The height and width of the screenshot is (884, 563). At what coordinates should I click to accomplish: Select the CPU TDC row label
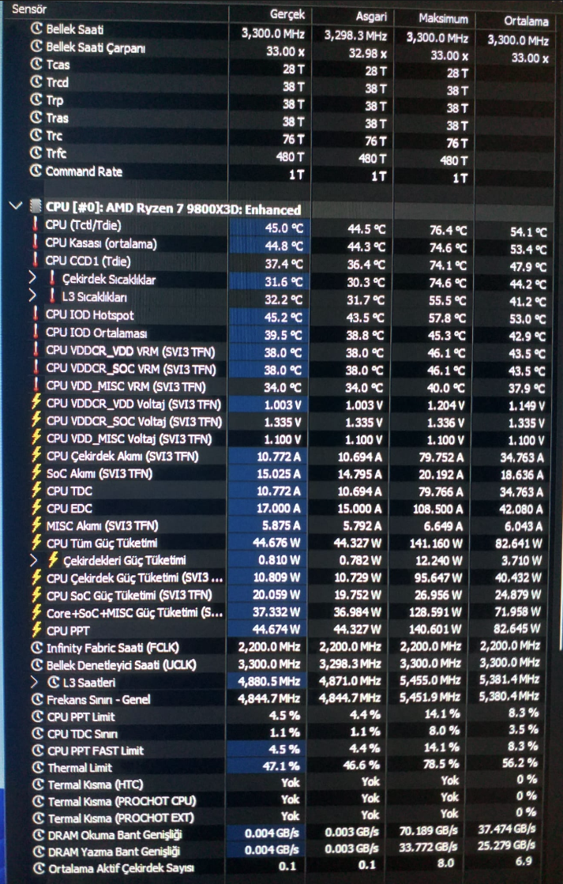[69, 491]
